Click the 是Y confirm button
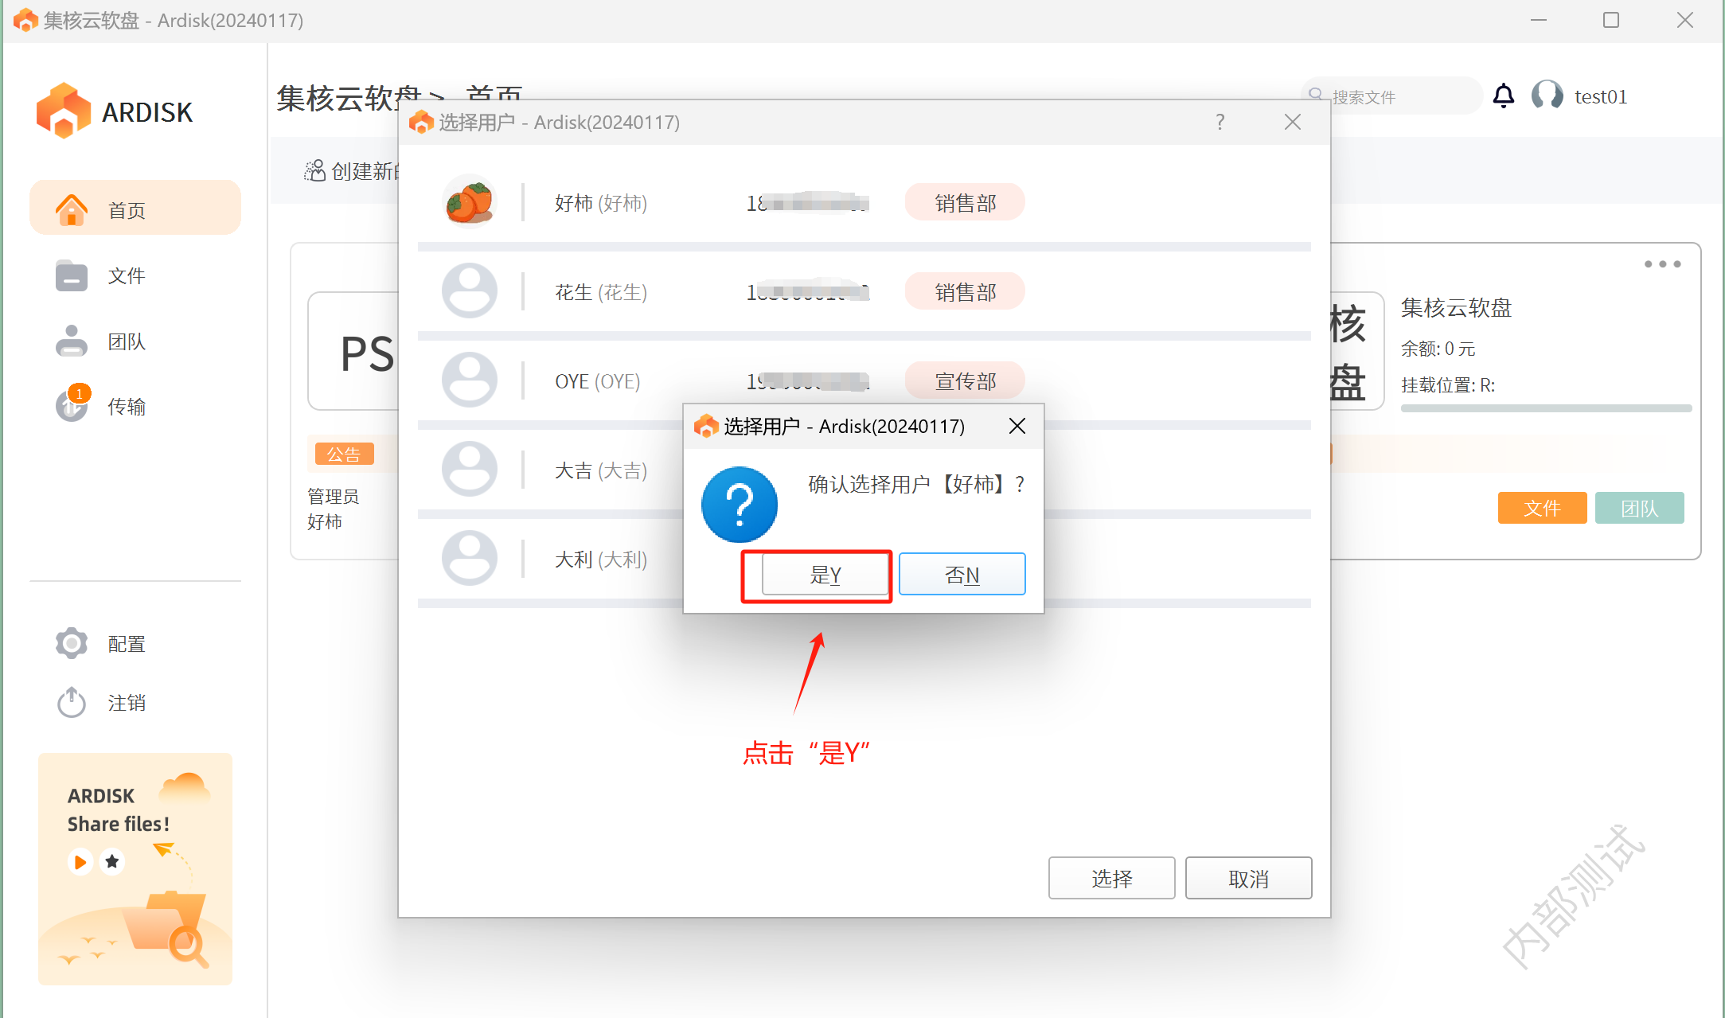 (x=825, y=575)
